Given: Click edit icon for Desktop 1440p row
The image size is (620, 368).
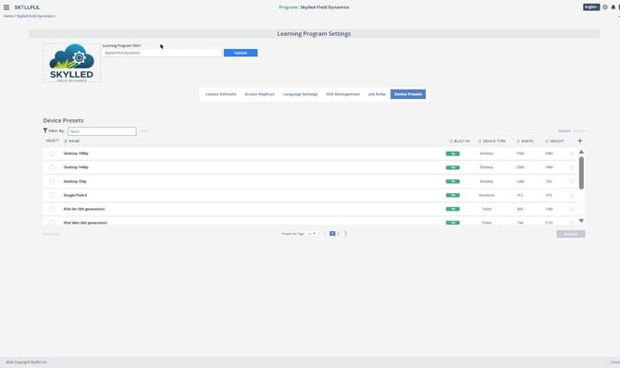Looking at the screenshot, I should pos(572,167).
